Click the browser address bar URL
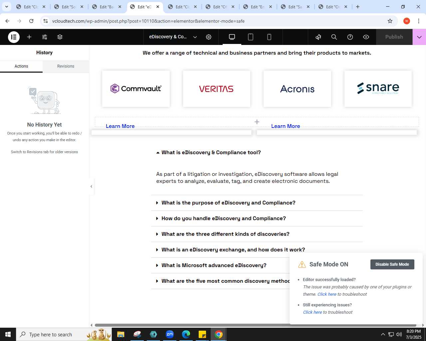The width and height of the screenshot is (426, 341). pos(148,21)
